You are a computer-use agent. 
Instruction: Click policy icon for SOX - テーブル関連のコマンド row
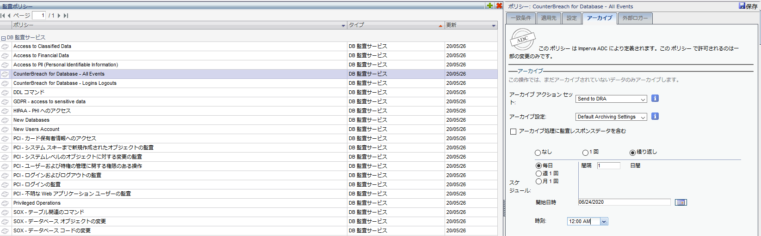[x=5, y=212]
